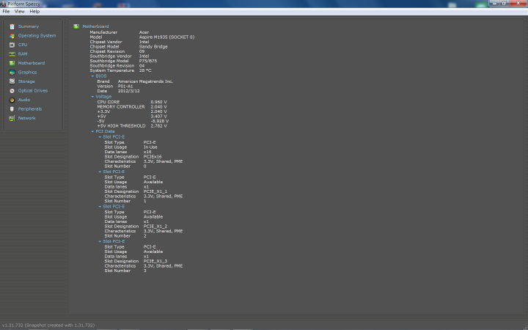Click System Temperature value 28 °C
The height and width of the screenshot is (330, 528).
[x=145, y=70]
